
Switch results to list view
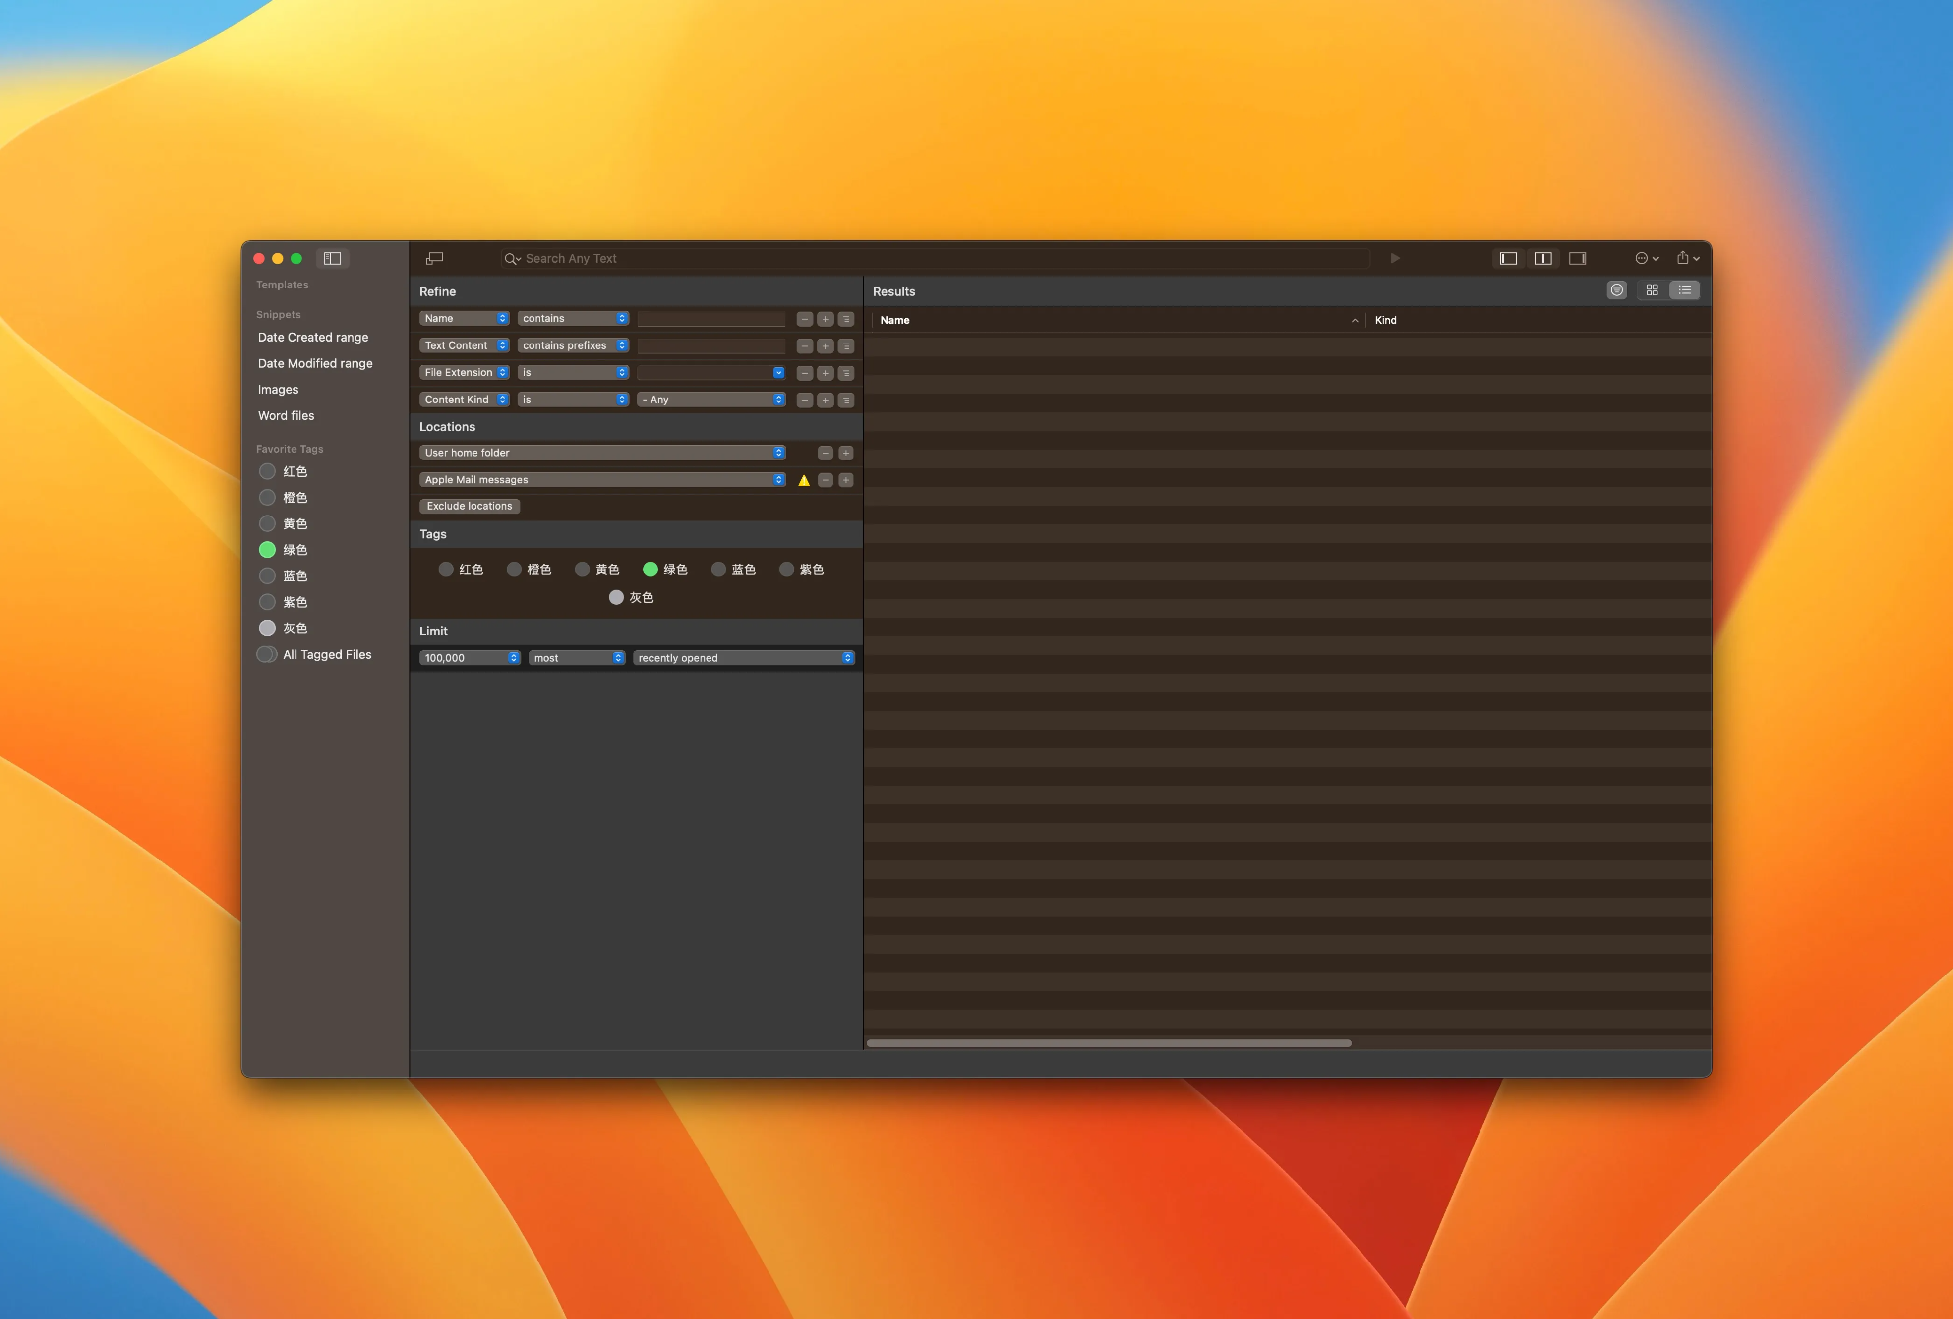pyautogui.click(x=1685, y=290)
